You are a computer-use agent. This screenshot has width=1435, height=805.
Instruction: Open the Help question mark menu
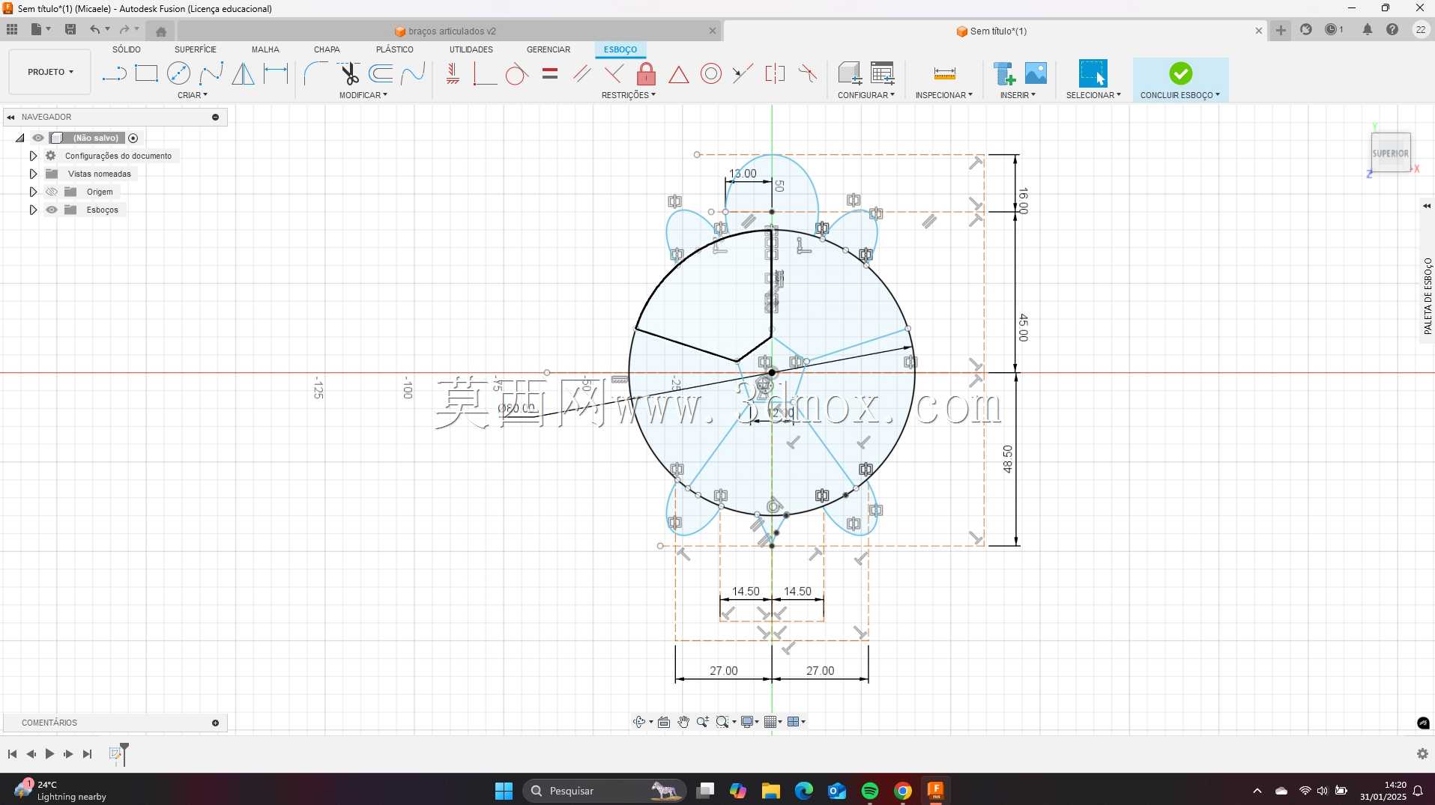[1392, 30]
